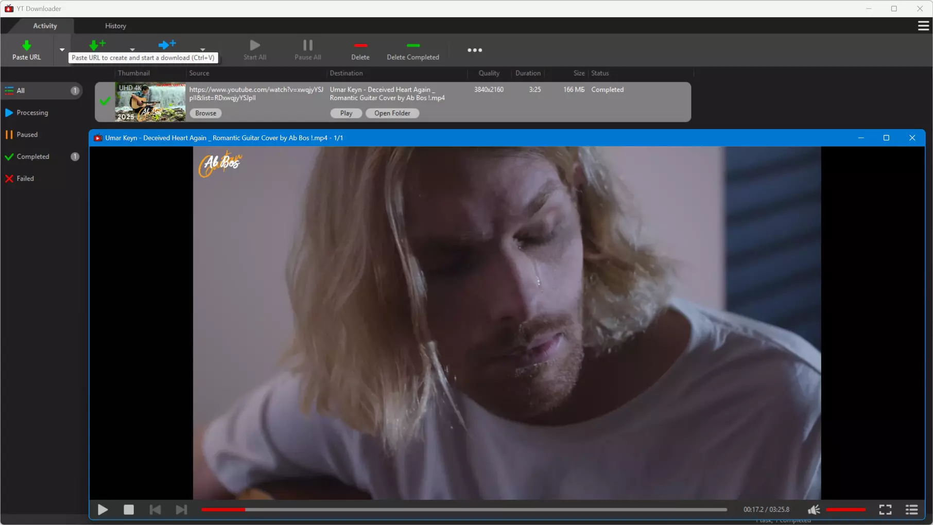
Task: Click the 'Completed' status cell in the row
Action: coord(608,90)
